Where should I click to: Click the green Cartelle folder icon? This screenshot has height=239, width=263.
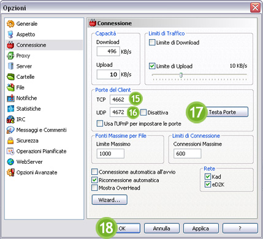coord(10,77)
